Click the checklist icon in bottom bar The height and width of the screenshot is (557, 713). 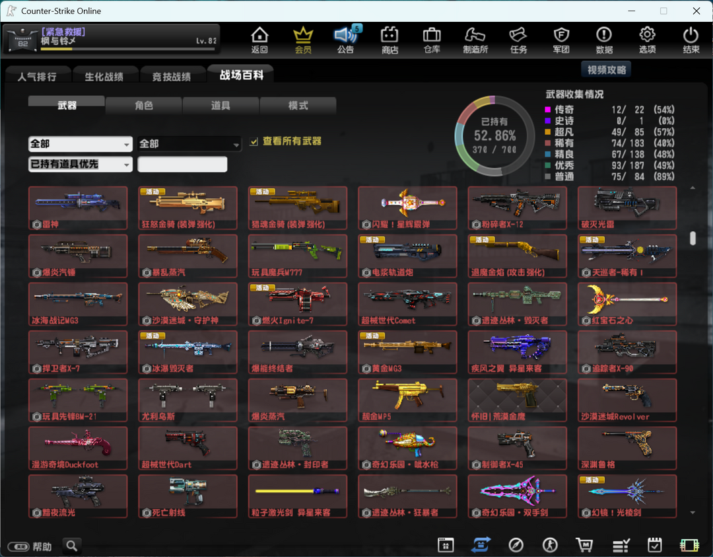click(x=621, y=544)
